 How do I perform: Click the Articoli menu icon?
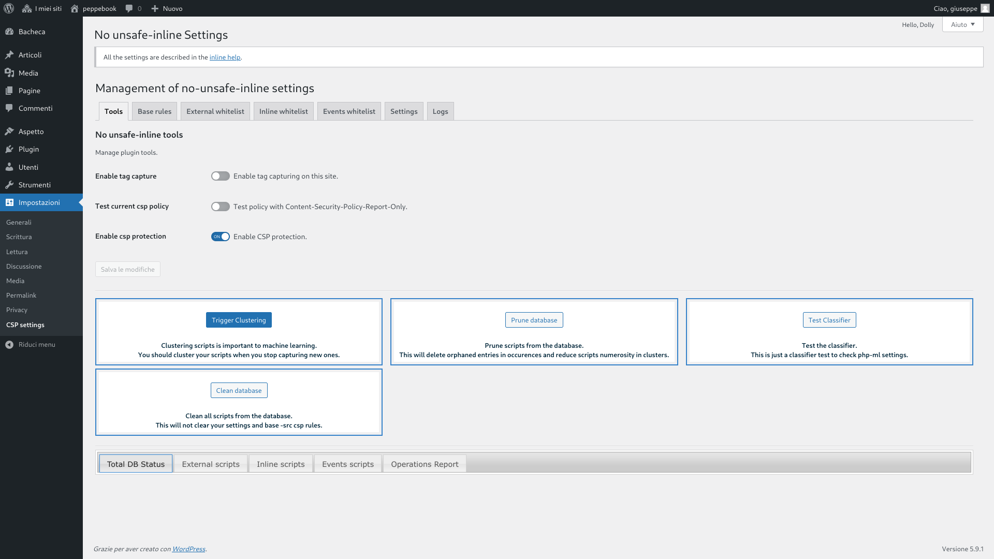pyautogui.click(x=10, y=54)
